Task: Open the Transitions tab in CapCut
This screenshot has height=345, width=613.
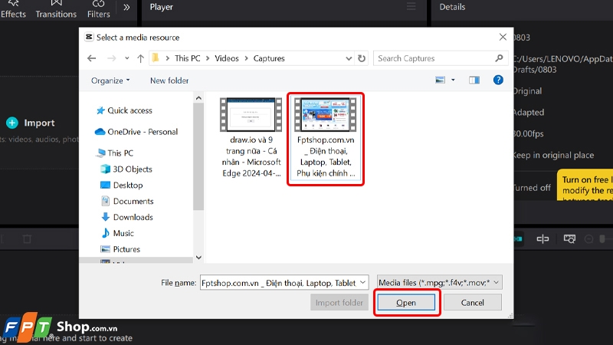Action: click(56, 9)
